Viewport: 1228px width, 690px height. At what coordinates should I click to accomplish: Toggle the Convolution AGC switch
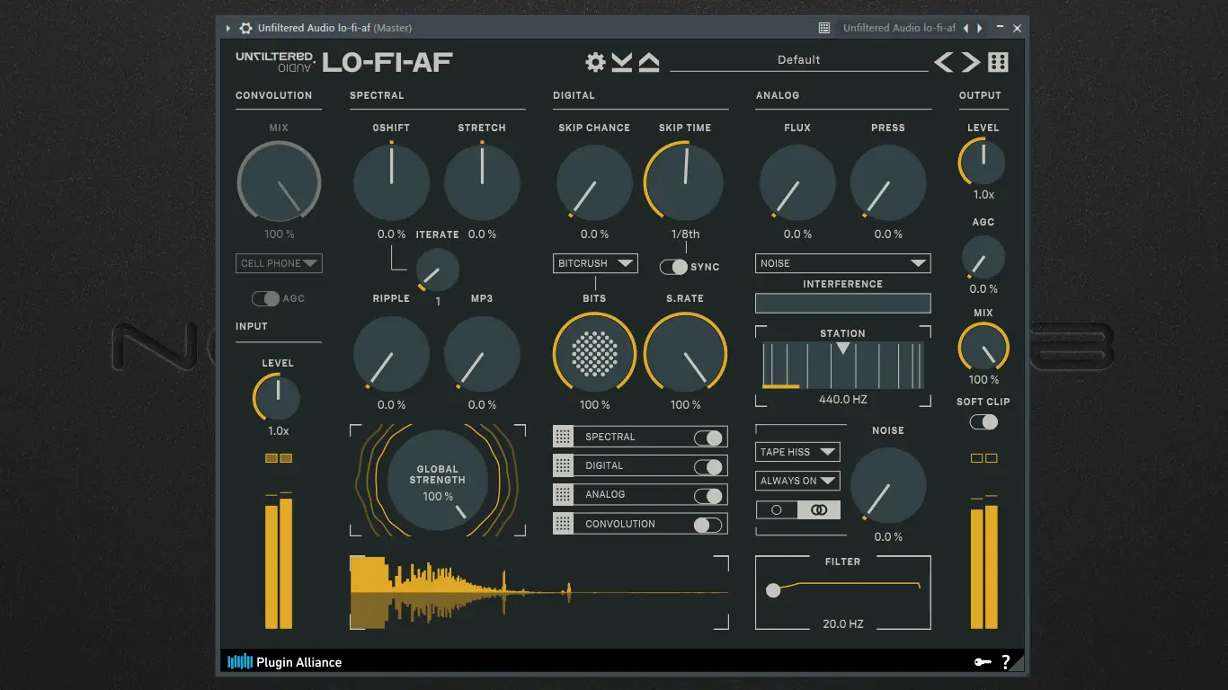pos(265,298)
